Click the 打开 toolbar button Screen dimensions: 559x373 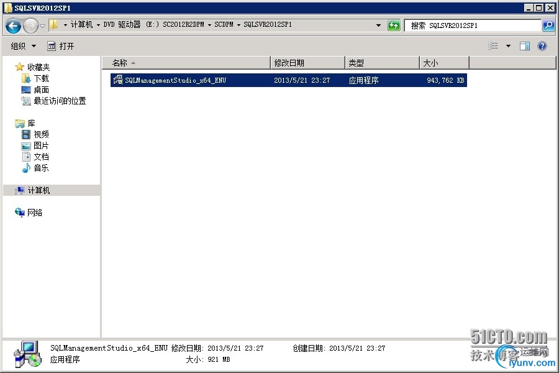(x=61, y=46)
